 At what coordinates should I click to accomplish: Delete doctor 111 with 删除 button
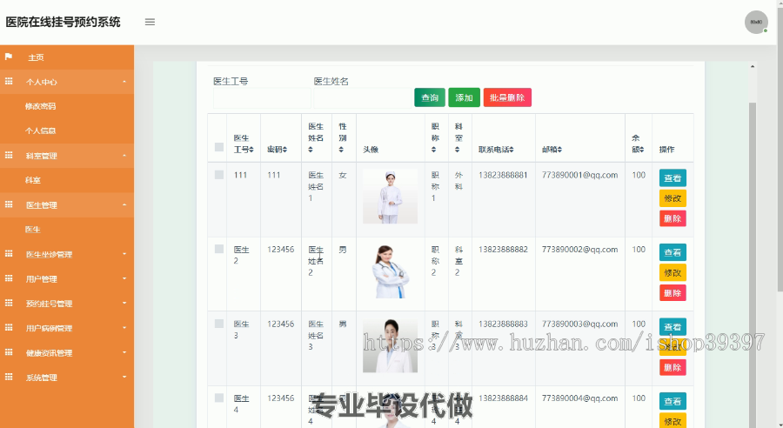(x=673, y=218)
